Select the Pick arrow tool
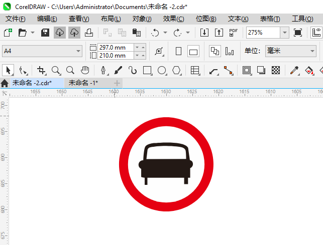323x245 pixels. coord(8,70)
